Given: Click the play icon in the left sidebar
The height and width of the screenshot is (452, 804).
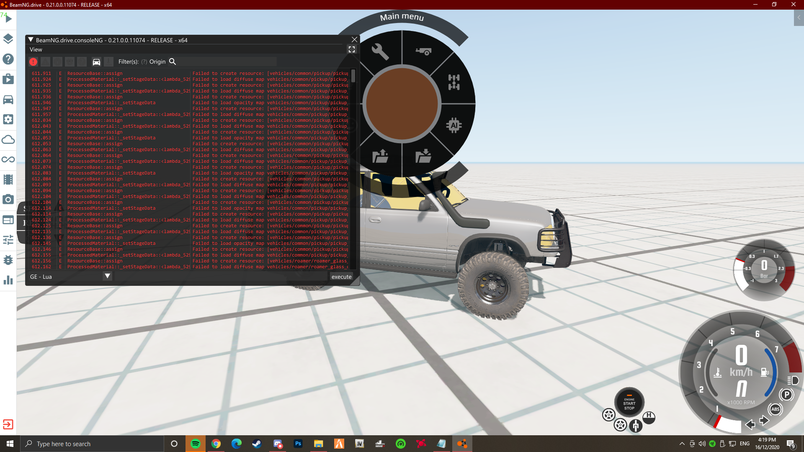Looking at the screenshot, I should click(x=8, y=19).
